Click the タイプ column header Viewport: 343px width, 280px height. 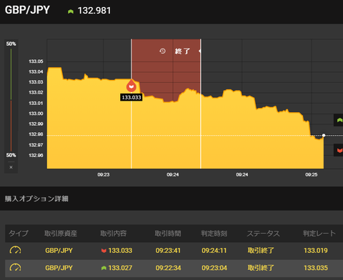coord(19,234)
